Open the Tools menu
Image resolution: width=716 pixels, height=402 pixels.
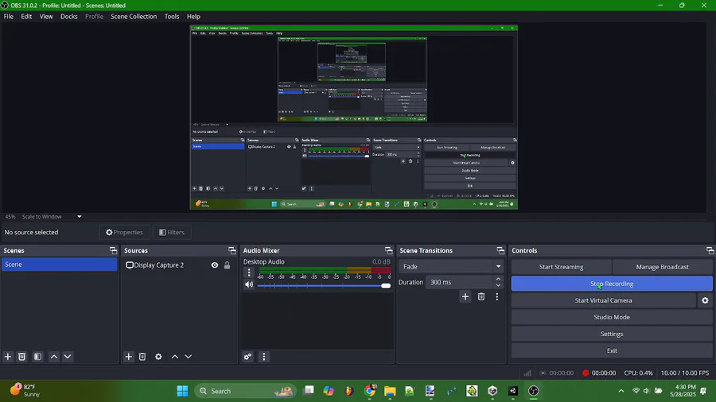[x=172, y=17]
